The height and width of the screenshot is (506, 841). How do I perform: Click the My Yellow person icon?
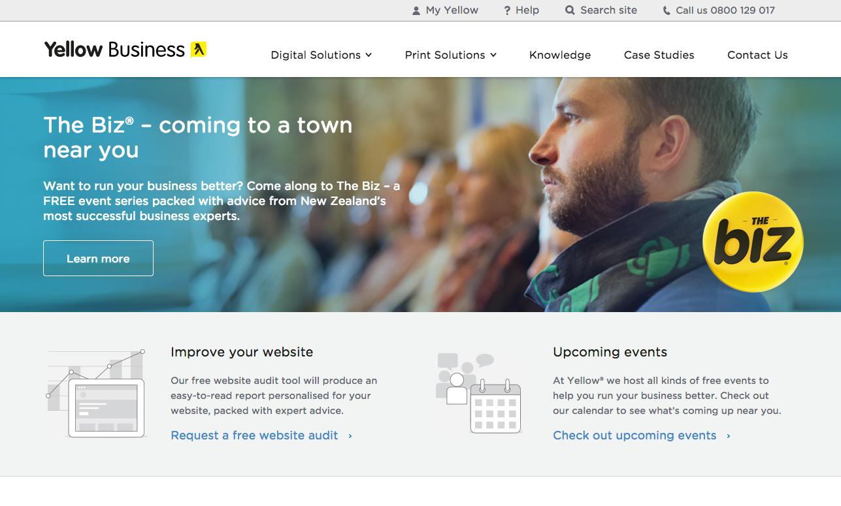tap(416, 10)
